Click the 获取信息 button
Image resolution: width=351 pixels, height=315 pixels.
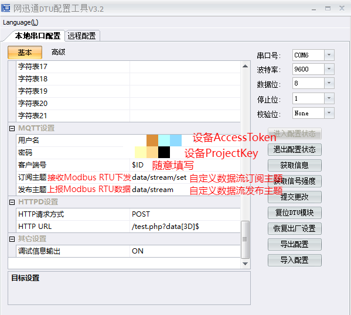pyautogui.click(x=295, y=165)
